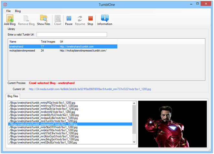This screenshot has width=214, height=154.
Task: Select file tumblr_mndlomri6i1rodz1bo1_1280.jpg
Action: point(70,112)
